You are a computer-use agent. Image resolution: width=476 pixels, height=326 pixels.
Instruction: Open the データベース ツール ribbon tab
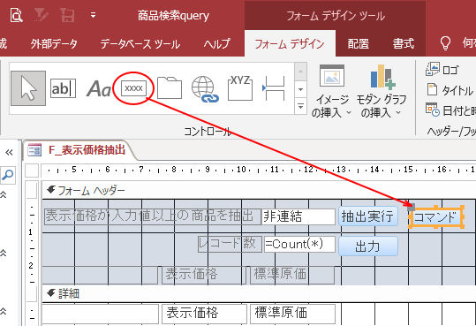140,44
